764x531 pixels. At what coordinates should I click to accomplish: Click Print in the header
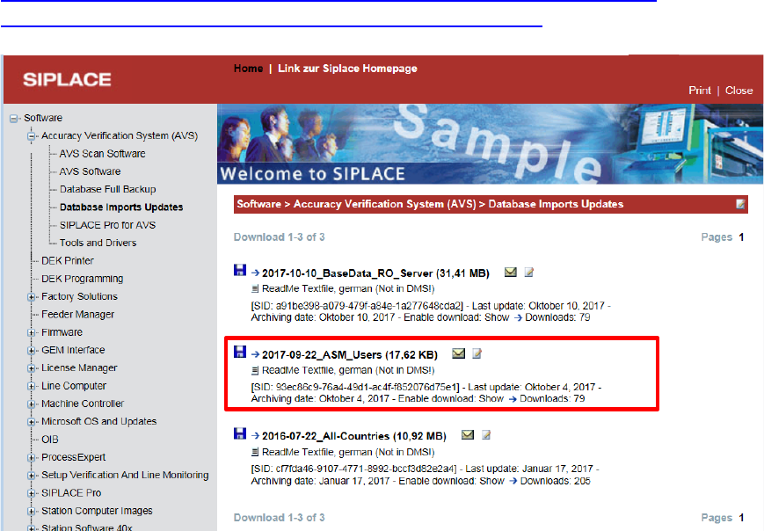700,91
